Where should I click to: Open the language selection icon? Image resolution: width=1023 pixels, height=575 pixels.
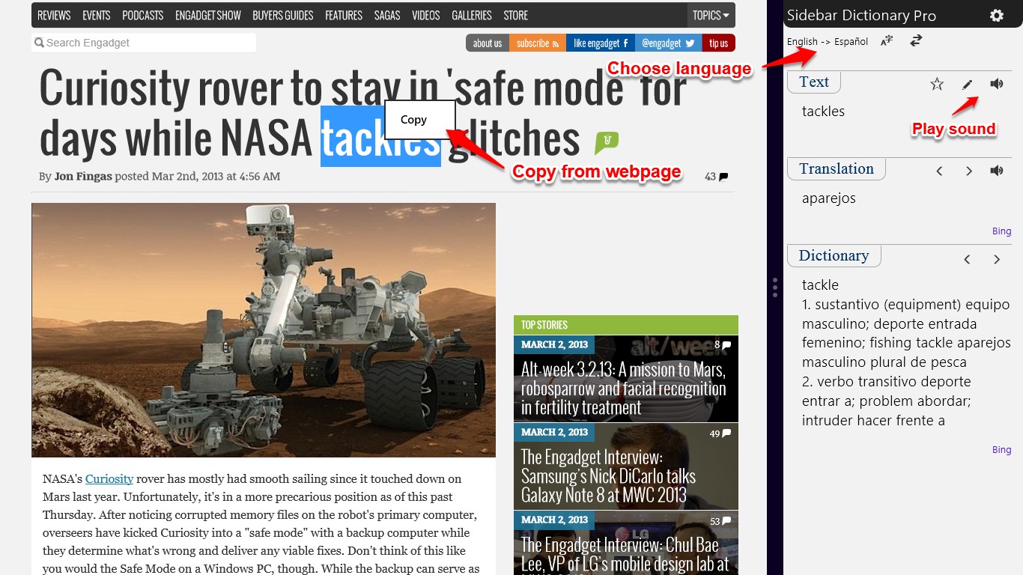(x=886, y=40)
